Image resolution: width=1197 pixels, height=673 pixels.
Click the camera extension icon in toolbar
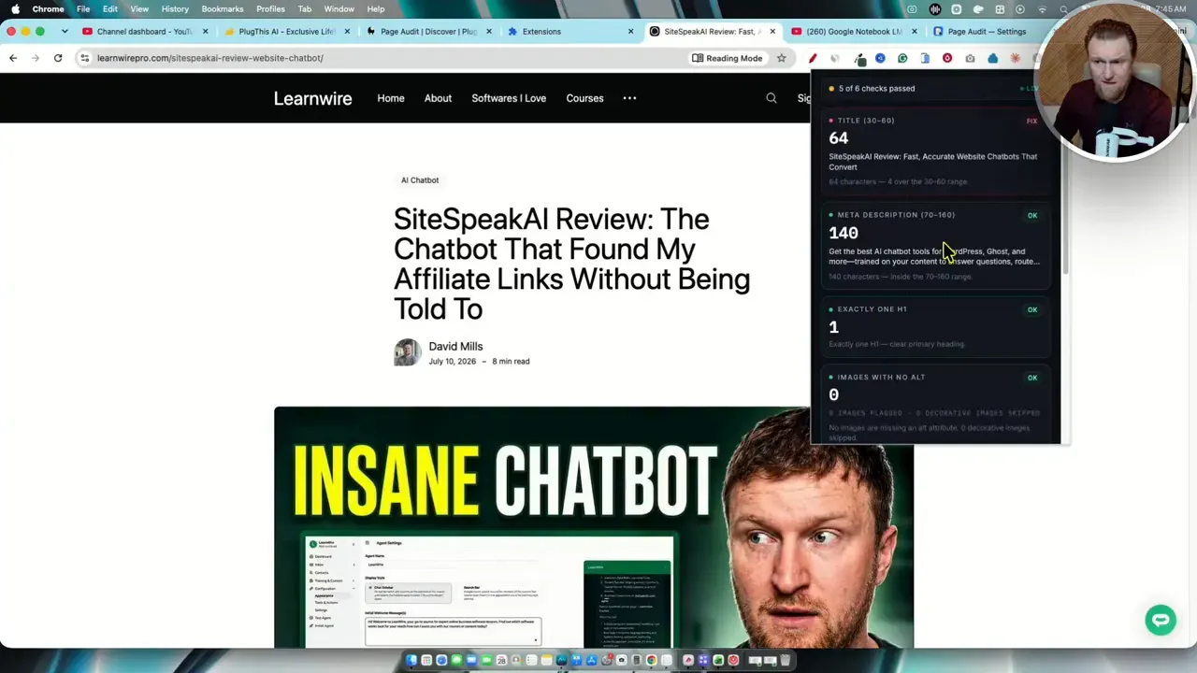970,59
